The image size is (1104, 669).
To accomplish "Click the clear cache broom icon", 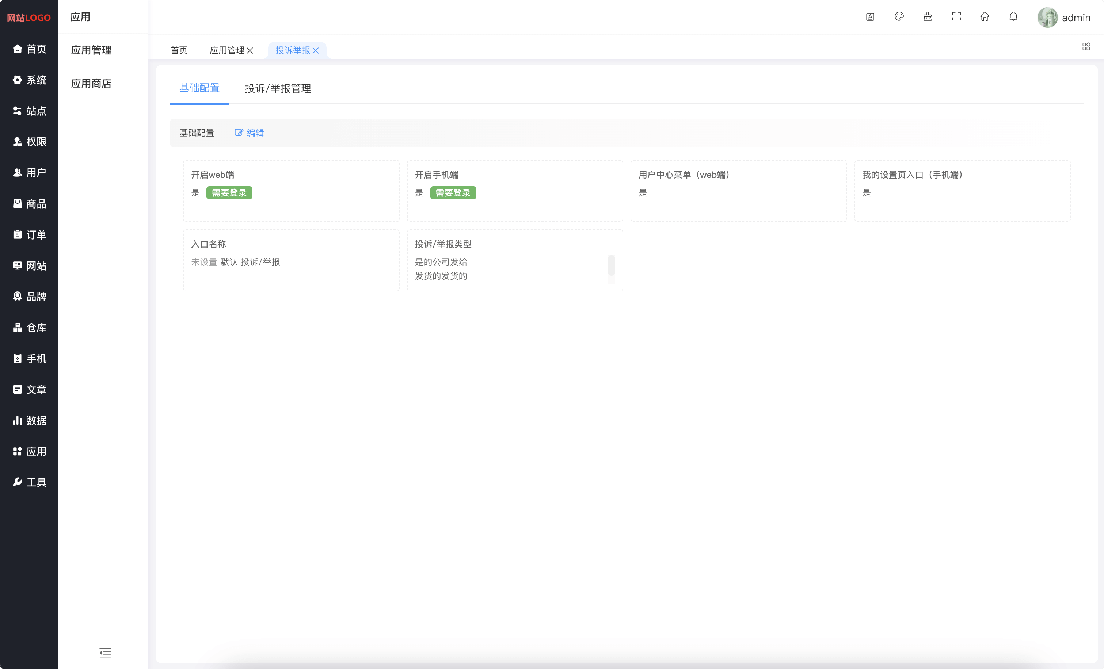I will pos(928,16).
